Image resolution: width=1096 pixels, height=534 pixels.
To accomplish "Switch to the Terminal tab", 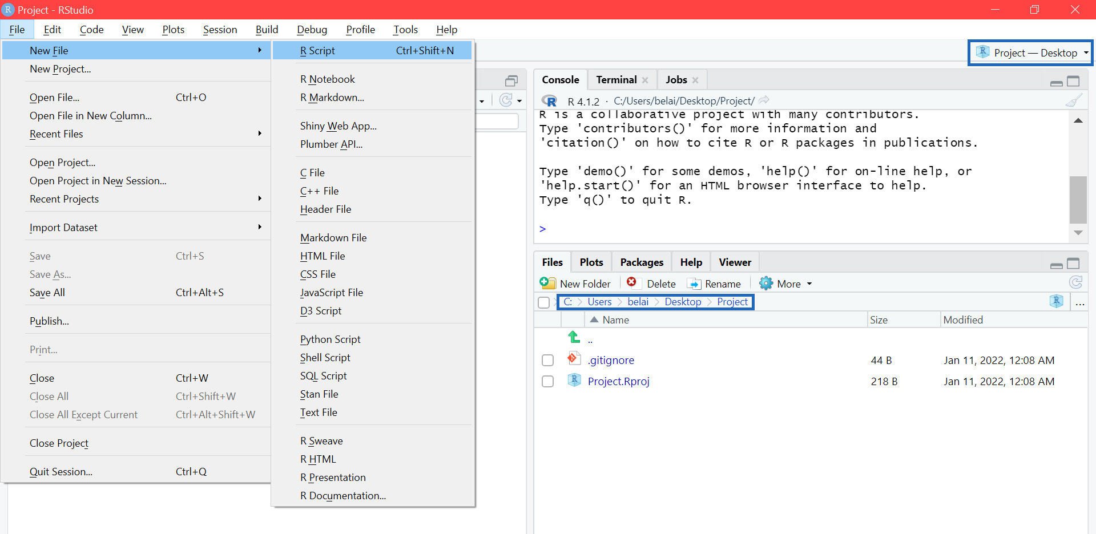I will (x=616, y=80).
